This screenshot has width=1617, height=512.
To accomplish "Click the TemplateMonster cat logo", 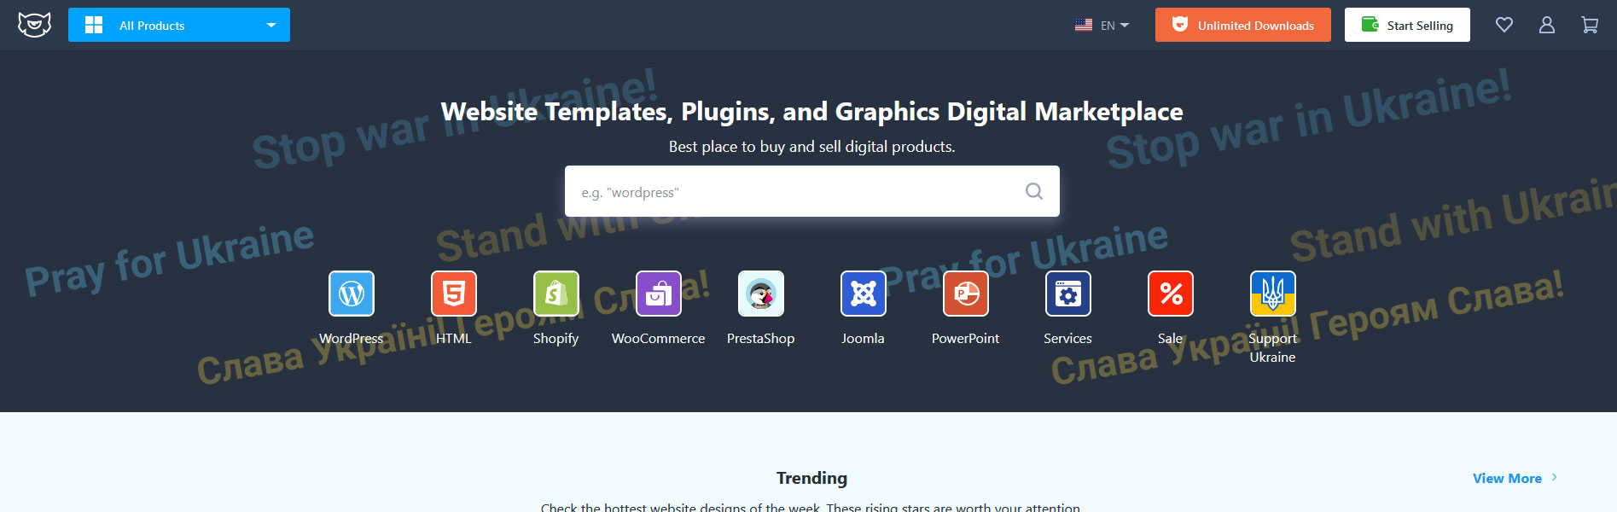I will click(34, 25).
